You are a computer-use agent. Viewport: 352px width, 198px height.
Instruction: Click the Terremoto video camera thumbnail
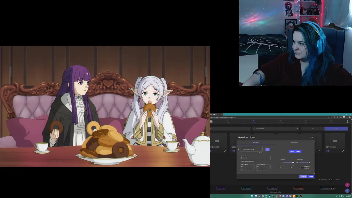pos(335,141)
